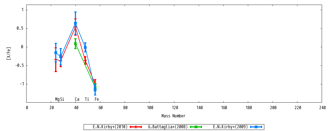The image size is (328, 131).
Task: Click the Ca element label
Action: point(77,99)
